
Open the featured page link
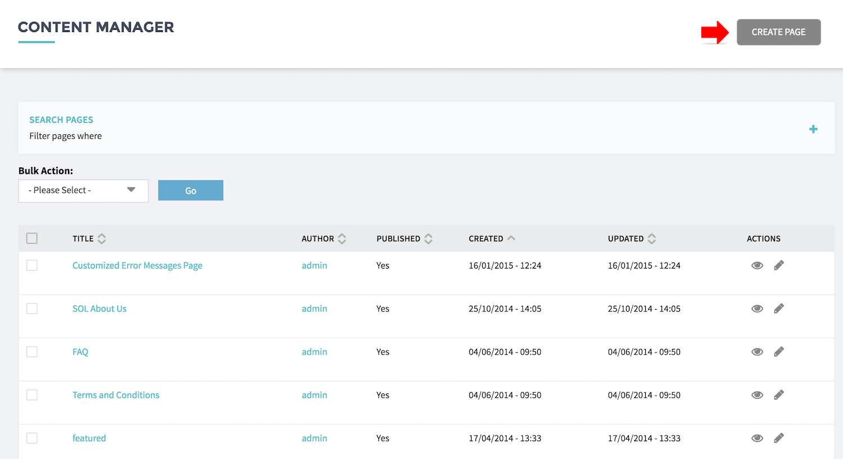[x=89, y=438]
